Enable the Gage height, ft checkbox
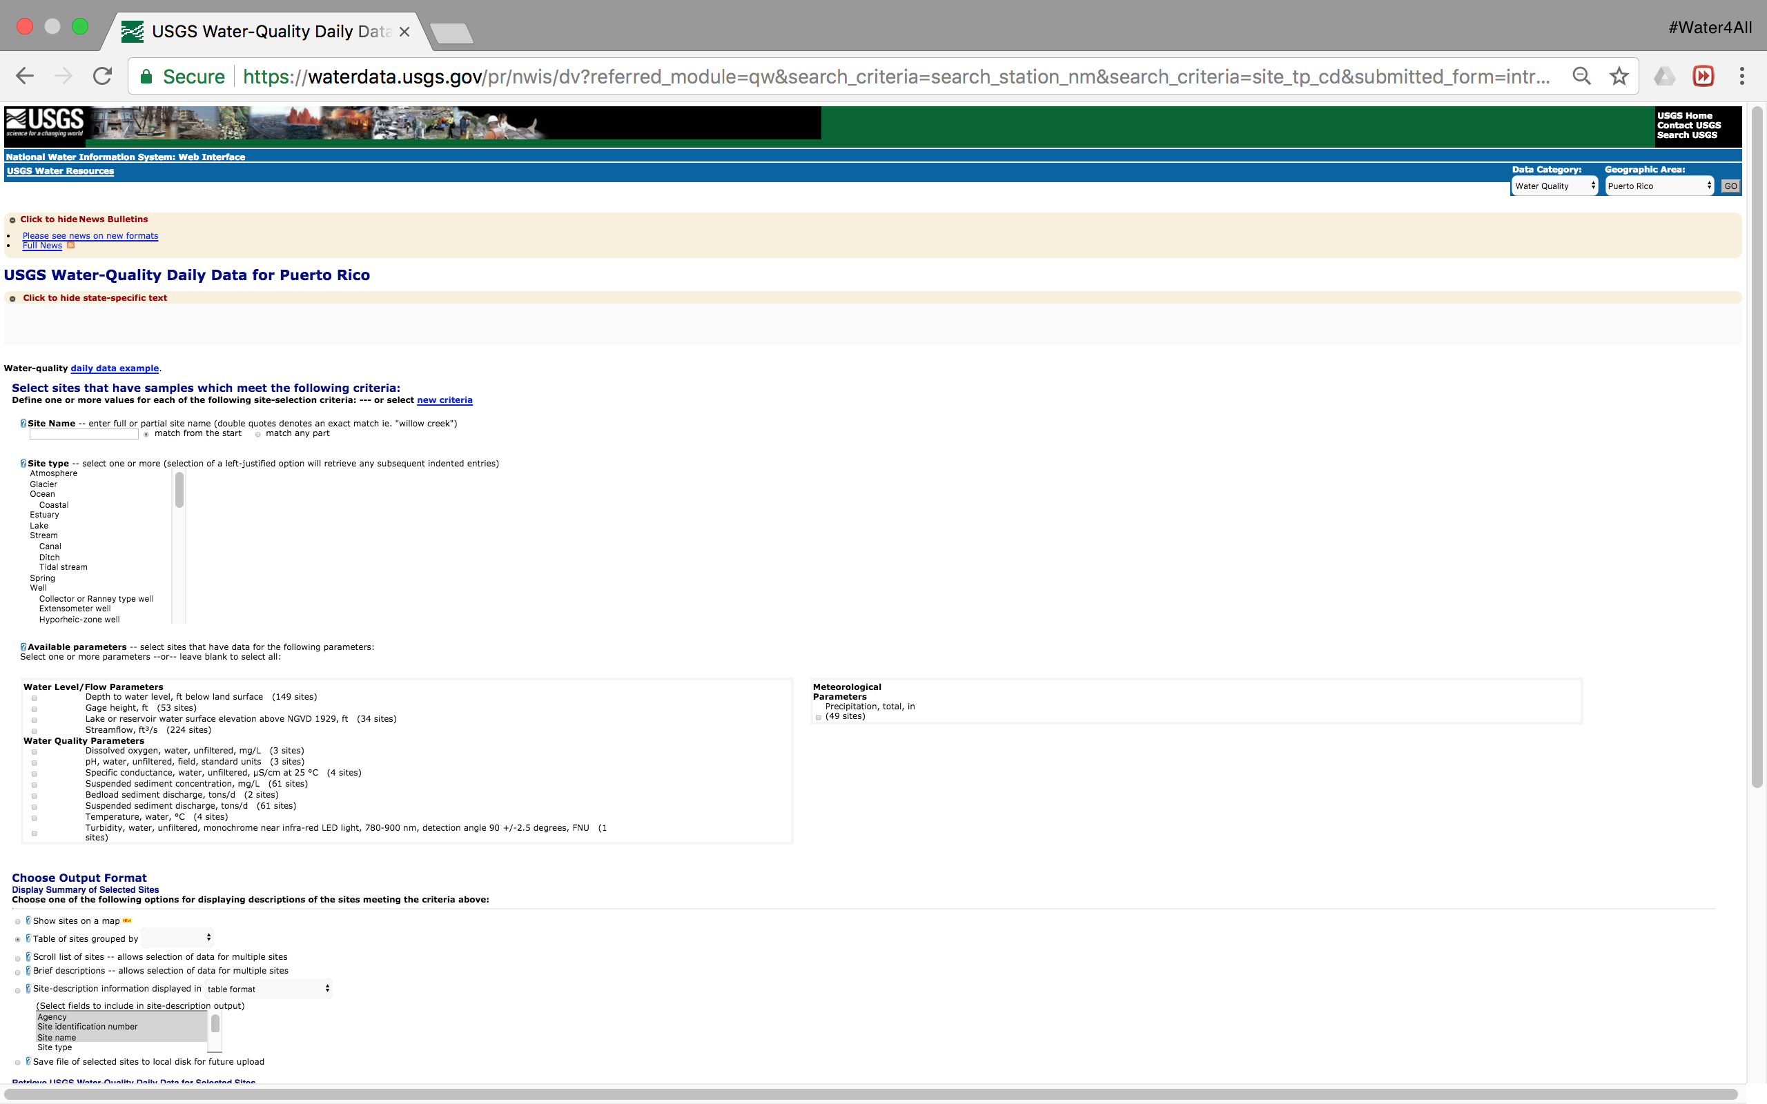Image resolution: width=1767 pixels, height=1104 pixels. [35, 709]
